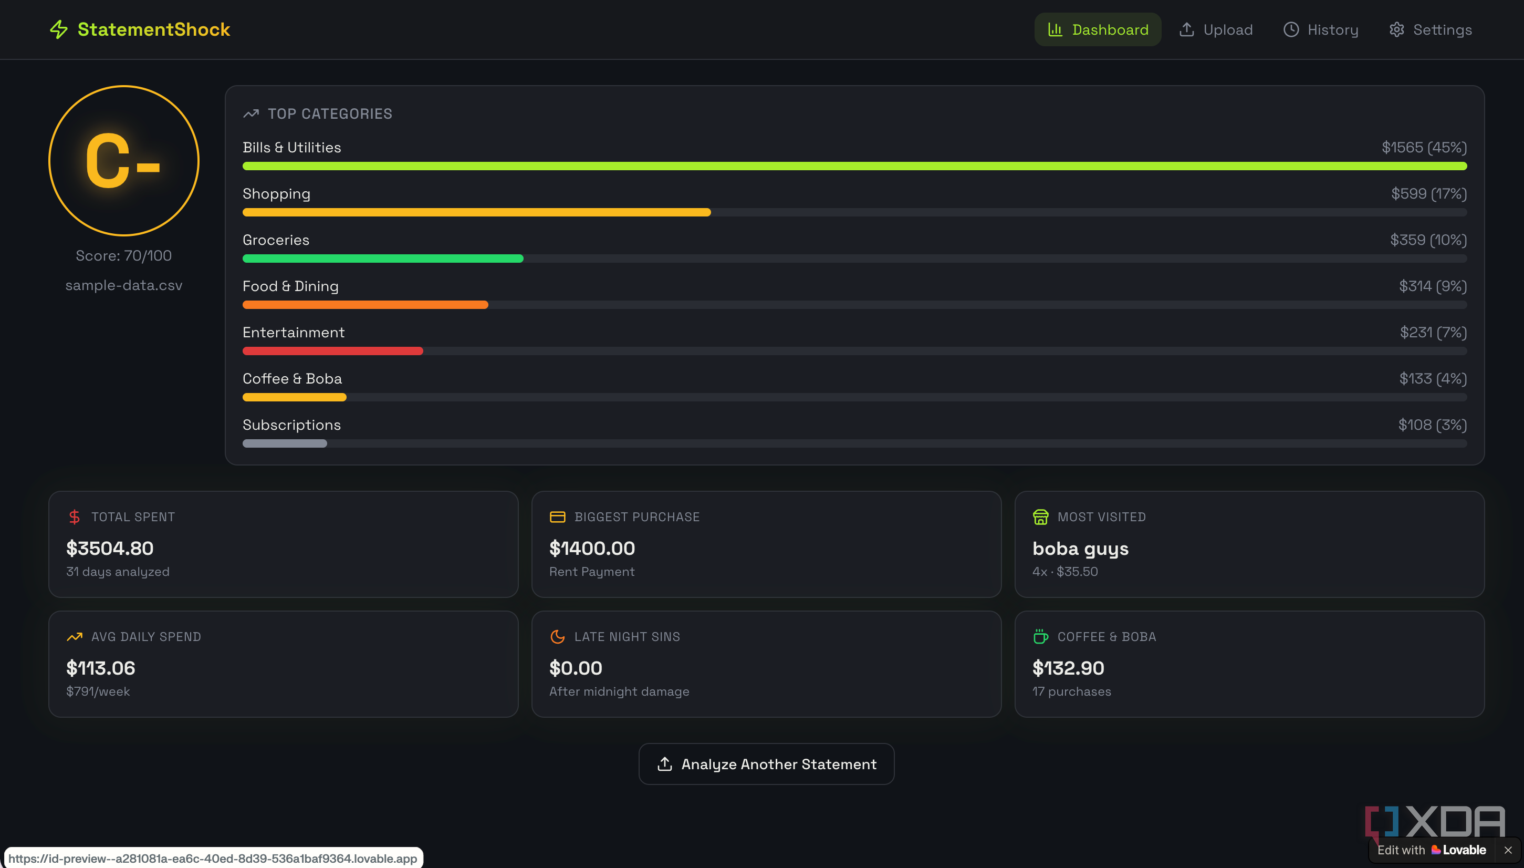Viewport: 1524px width, 868px height.
Task: Click the store icon on Most Visited
Action: (x=1040, y=517)
